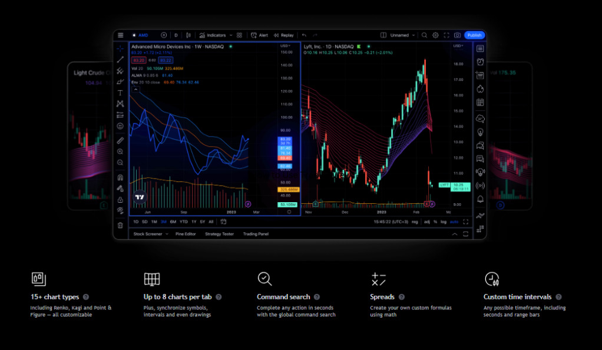Click the zoom in tool
Image resolution: width=602 pixels, height=350 pixels.
[x=120, y=152]
